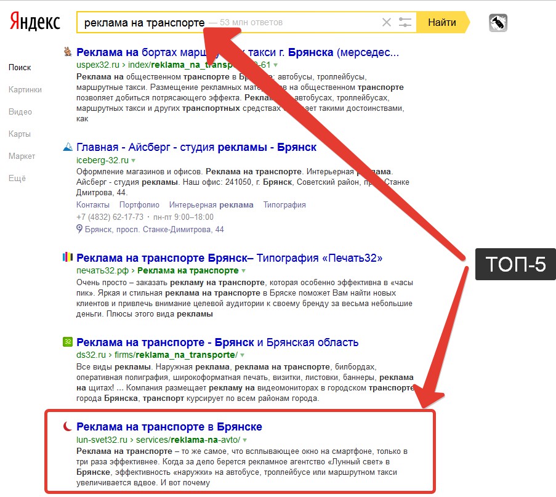The height and width of the screenshot is (497, 556).
Task: Click map pin icon near Брянск address
Action: click(79, 229)
